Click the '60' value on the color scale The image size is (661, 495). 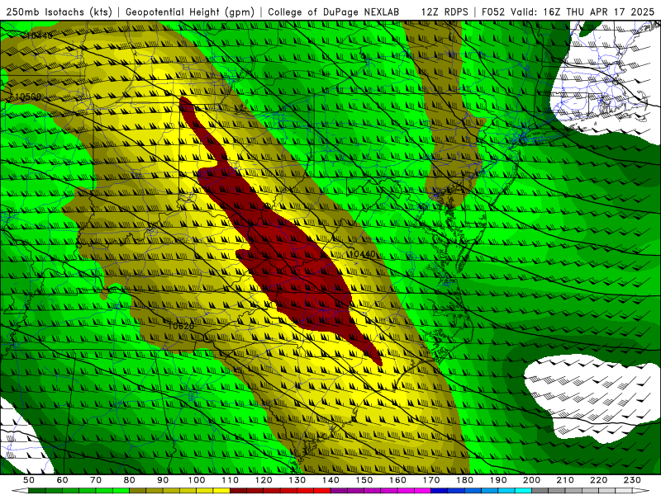point(63,480)
